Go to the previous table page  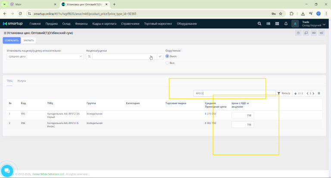coord(307,93)
